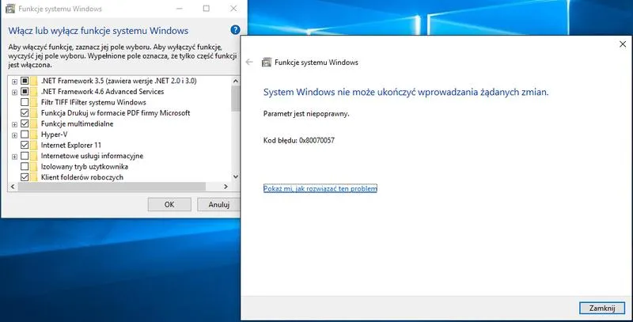Screen dimensions: 633x322
Task: Click OK in the features window
Action: click(x=169, y=205)
